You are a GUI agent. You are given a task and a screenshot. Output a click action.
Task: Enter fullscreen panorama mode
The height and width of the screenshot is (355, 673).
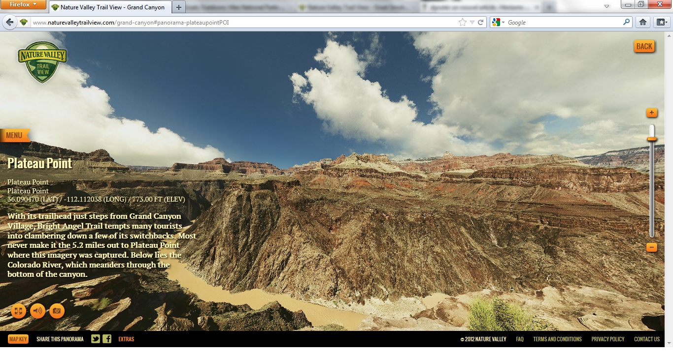(x=18, y=311)
